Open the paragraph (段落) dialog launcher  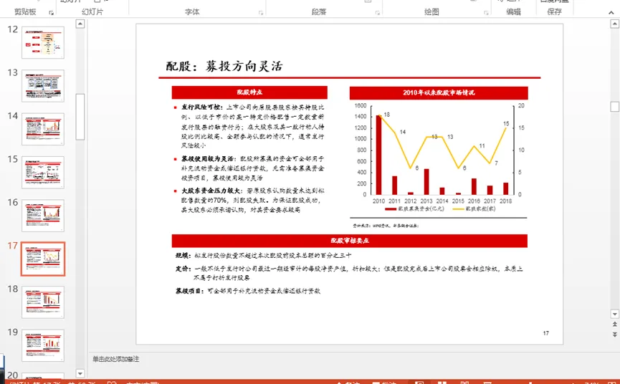click(x=377, y=13)
